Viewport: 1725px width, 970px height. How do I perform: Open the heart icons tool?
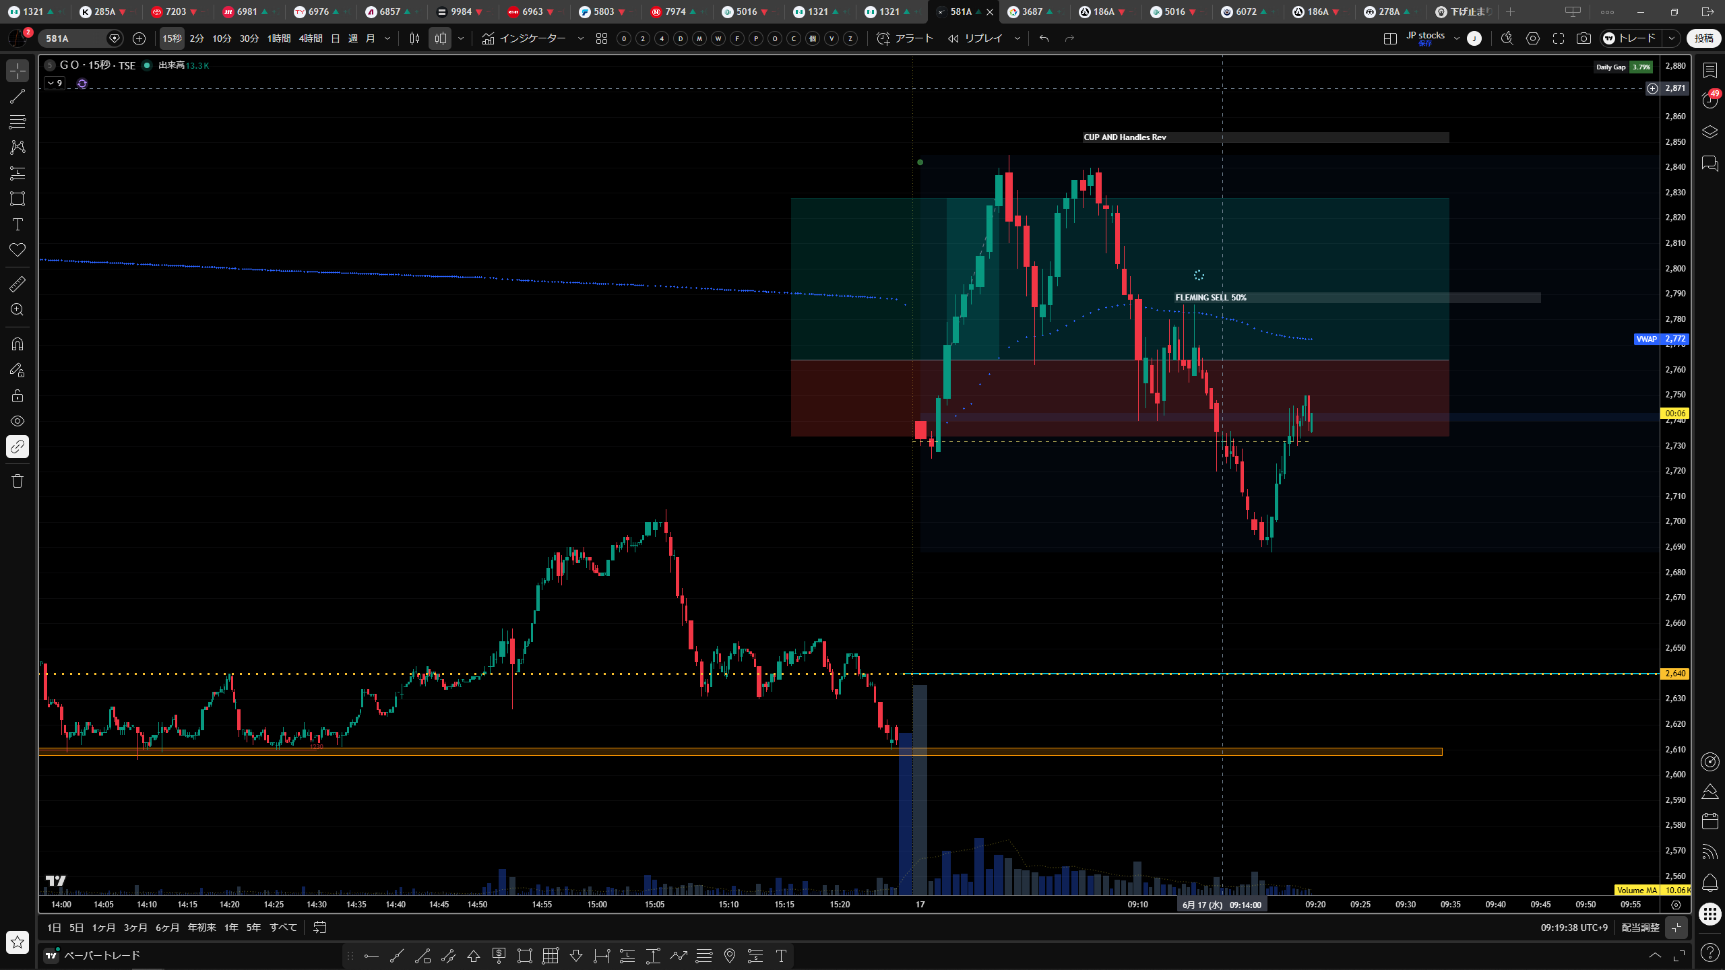[18, 250]
